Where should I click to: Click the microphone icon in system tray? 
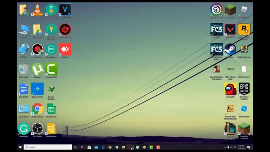[228, 147]
